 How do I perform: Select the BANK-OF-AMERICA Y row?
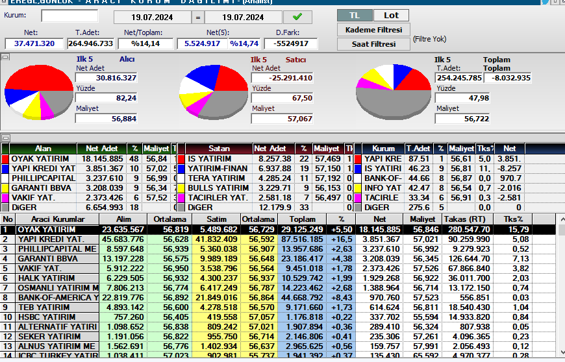coord(278,298)
